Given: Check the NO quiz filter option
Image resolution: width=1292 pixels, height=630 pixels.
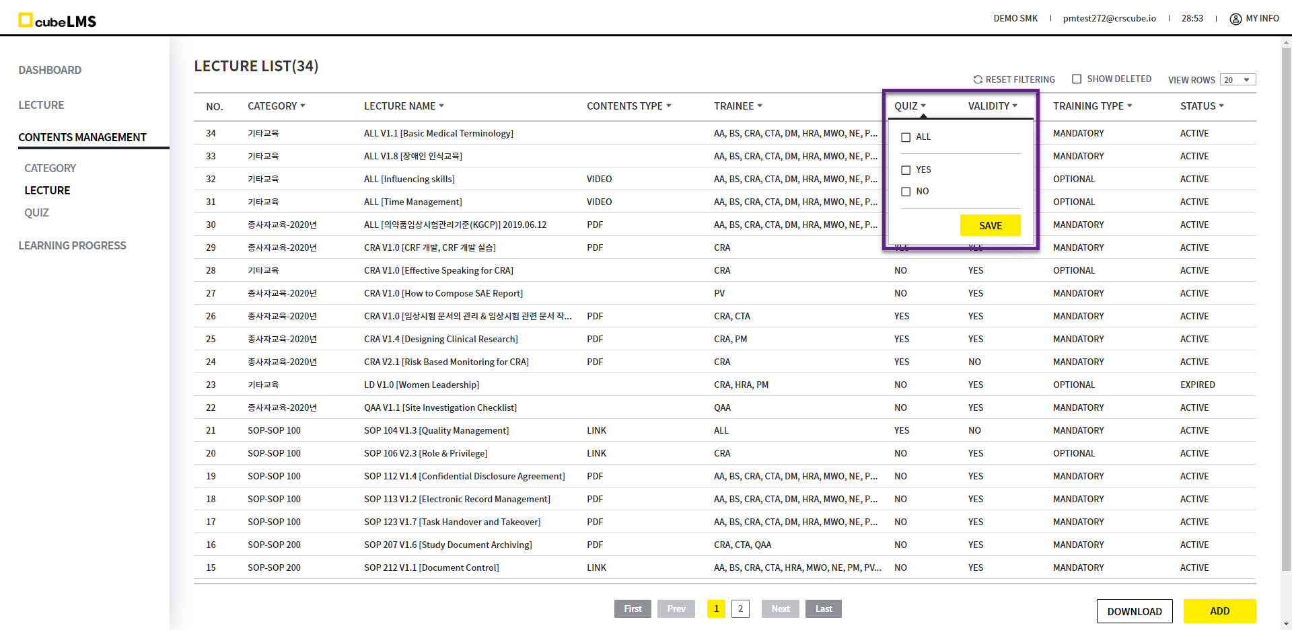Looking at the screenshot, I should [906, 192].
